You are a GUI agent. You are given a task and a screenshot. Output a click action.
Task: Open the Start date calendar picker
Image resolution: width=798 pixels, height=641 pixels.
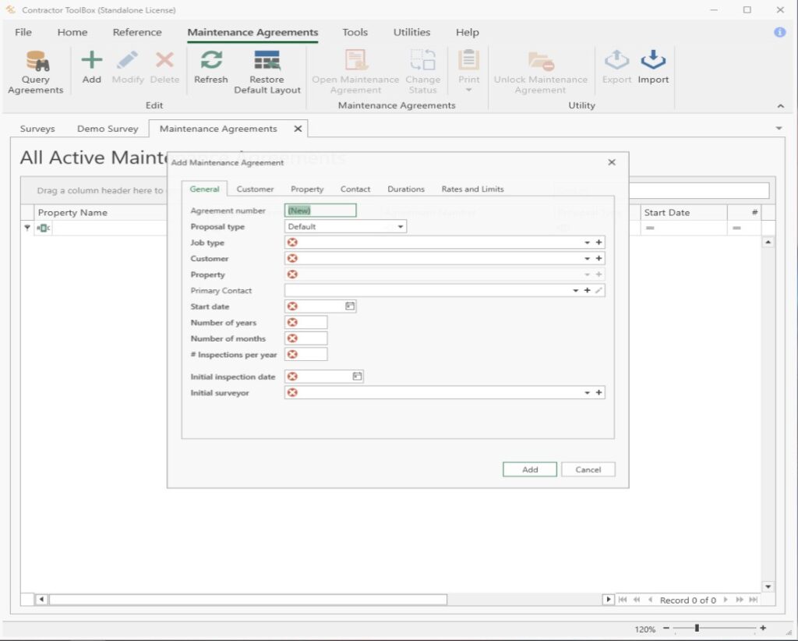coord(350,306)
